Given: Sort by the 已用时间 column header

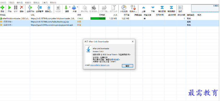Looking at the screenshot, I should point(158,15).
